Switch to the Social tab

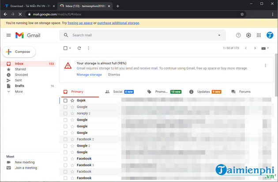[120, 91]
